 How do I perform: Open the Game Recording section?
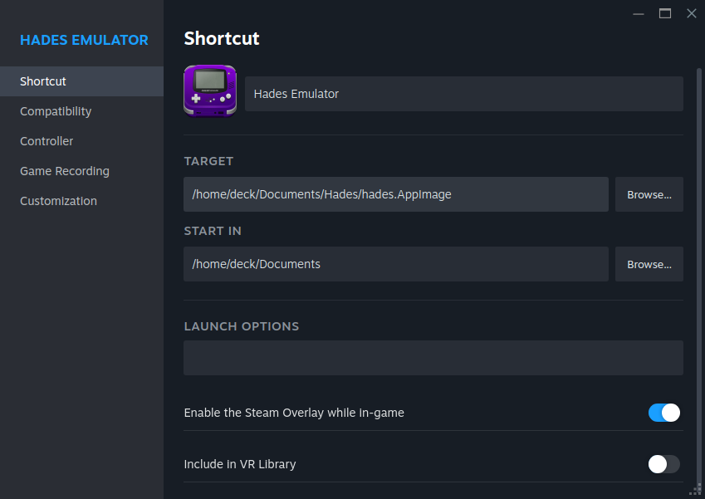[64, 170]
